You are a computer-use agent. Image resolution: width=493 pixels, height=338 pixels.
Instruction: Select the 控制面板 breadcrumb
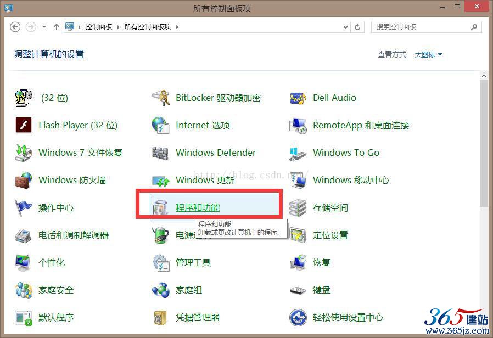(99, 27)
